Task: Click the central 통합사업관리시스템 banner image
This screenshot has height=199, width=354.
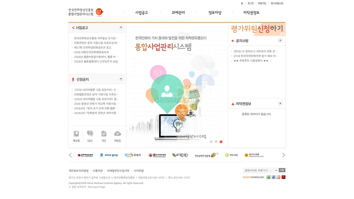Action: pyautogui.click(x=177, y=85)
